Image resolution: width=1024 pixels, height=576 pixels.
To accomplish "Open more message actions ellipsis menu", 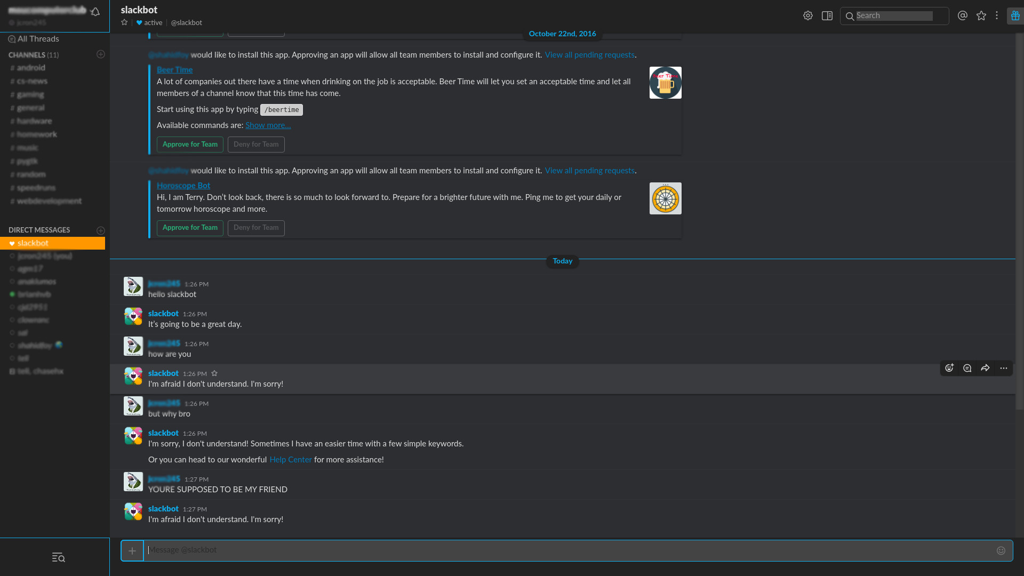I will (1003, 368).
